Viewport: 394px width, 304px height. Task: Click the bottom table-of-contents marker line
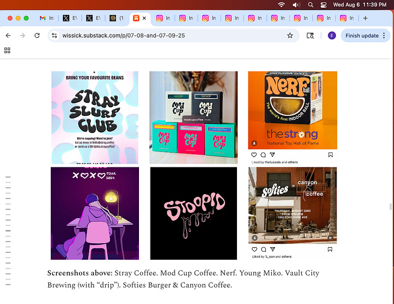click(x=8, y=284)
